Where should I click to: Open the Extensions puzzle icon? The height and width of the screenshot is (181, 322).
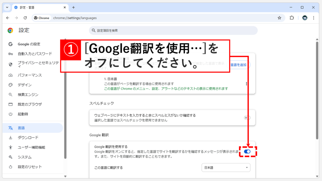coord(291,18)
